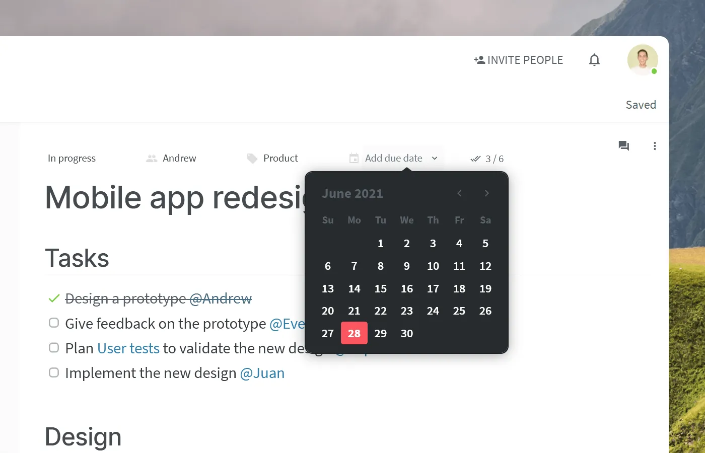Select June 15 in the calendar
The height and width of the screenshot is (453, 705).
coord(381,289)
